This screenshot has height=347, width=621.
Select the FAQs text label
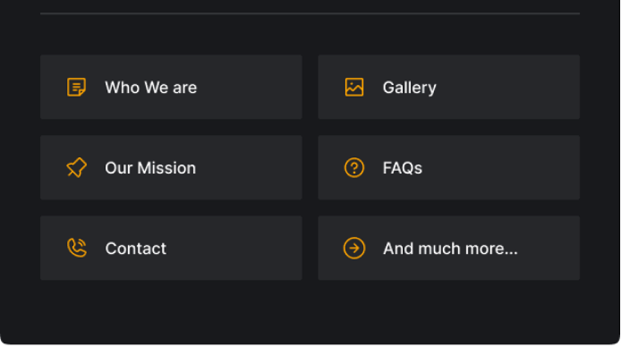[402, 168]
